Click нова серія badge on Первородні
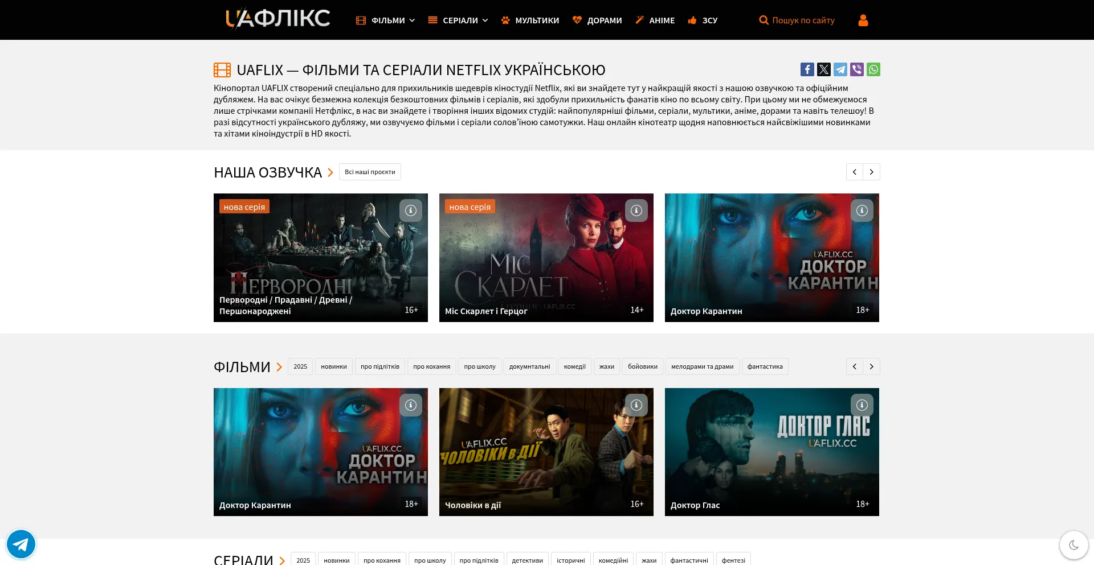Viewport: 1094px width, 565px height. click(244, 207)
